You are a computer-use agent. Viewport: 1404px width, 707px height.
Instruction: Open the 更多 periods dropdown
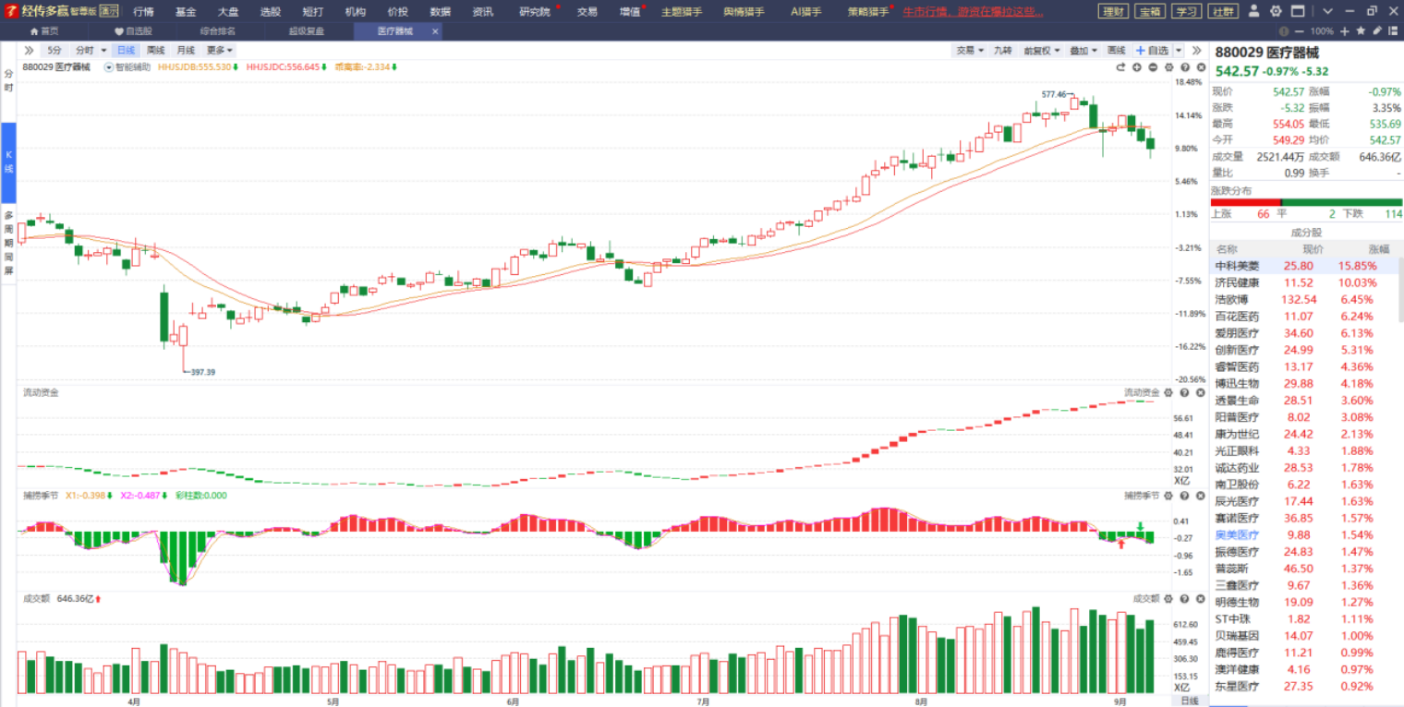(x=219, y=50)
